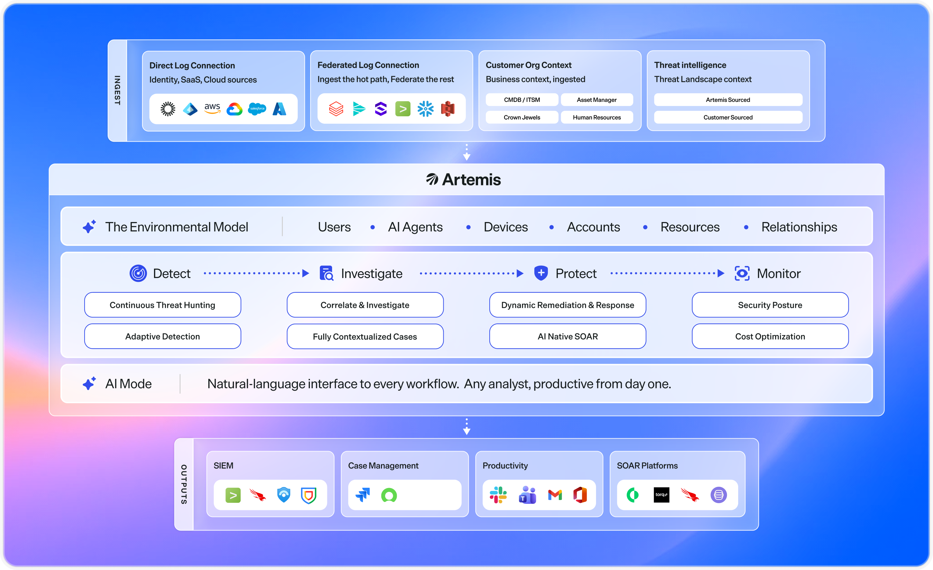The width and height of the screenshot is (933, 570).
Task: Click the 'Devices' entity label
Action: point(505,227)
